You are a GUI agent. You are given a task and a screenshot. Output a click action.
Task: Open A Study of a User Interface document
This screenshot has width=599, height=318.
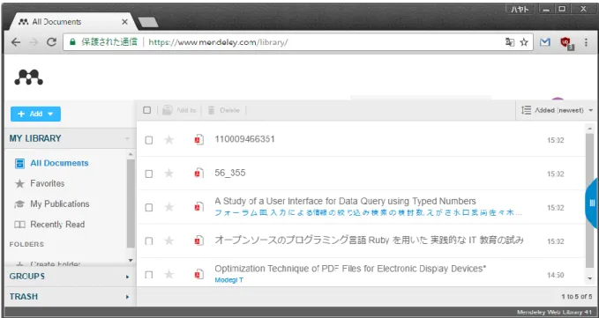345,201
